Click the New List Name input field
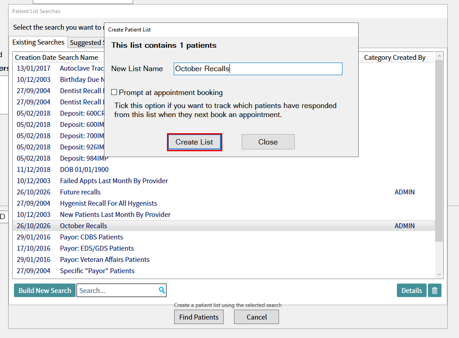Image resolution: width=459 pixels, height=338 pixels. click(x=258, y=69)
